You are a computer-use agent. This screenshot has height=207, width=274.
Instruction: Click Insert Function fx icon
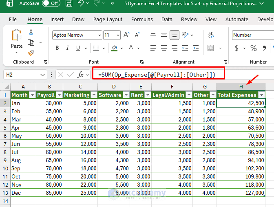(81, 75)
